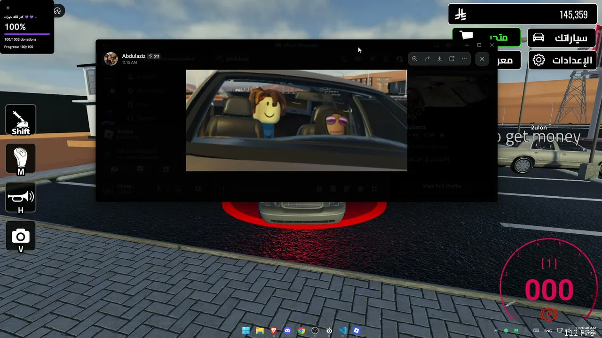
Task: Click the camera V button
Action: point(21,238)
